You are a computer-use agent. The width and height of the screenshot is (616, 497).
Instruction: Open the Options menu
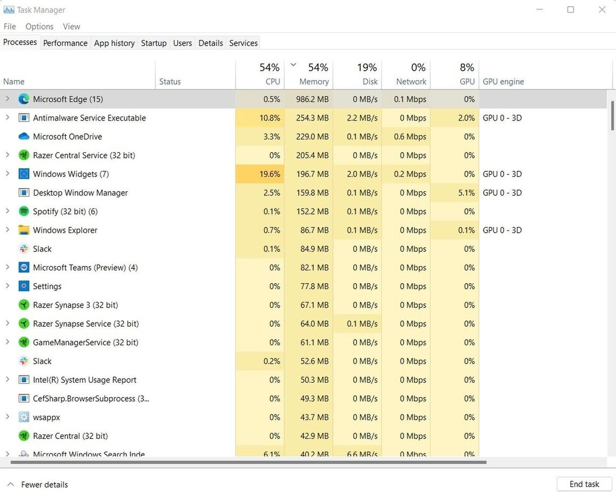pyautogui.click(x=40, y=27)
